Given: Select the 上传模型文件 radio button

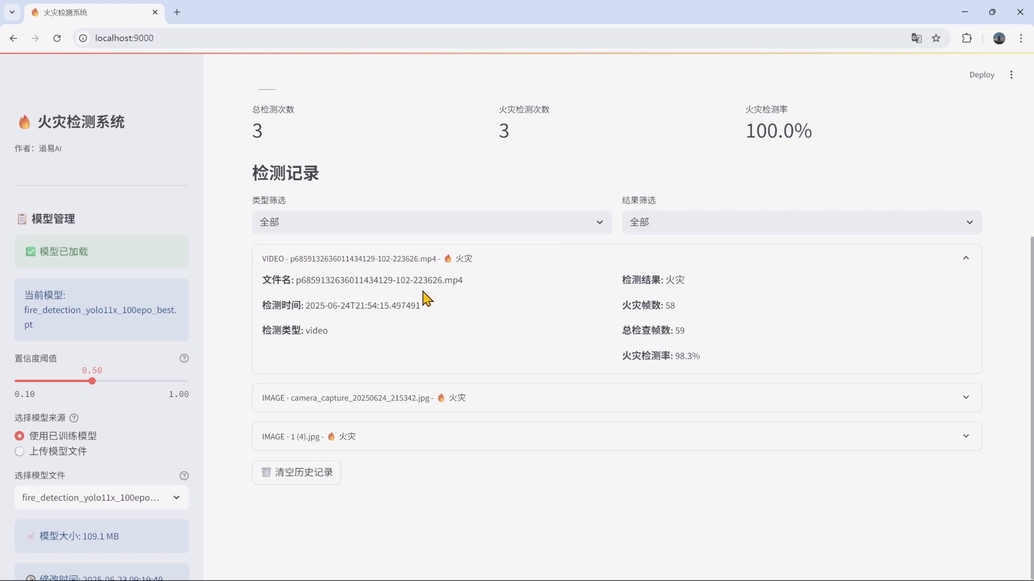Looking at the screenshot, I should [19, 451].
